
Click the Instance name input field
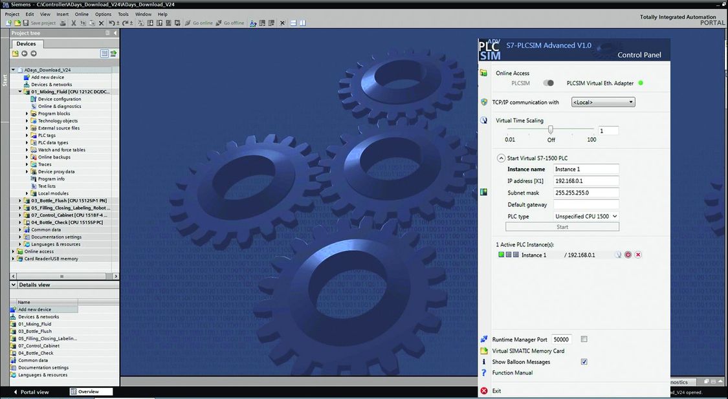coord(586,169)
